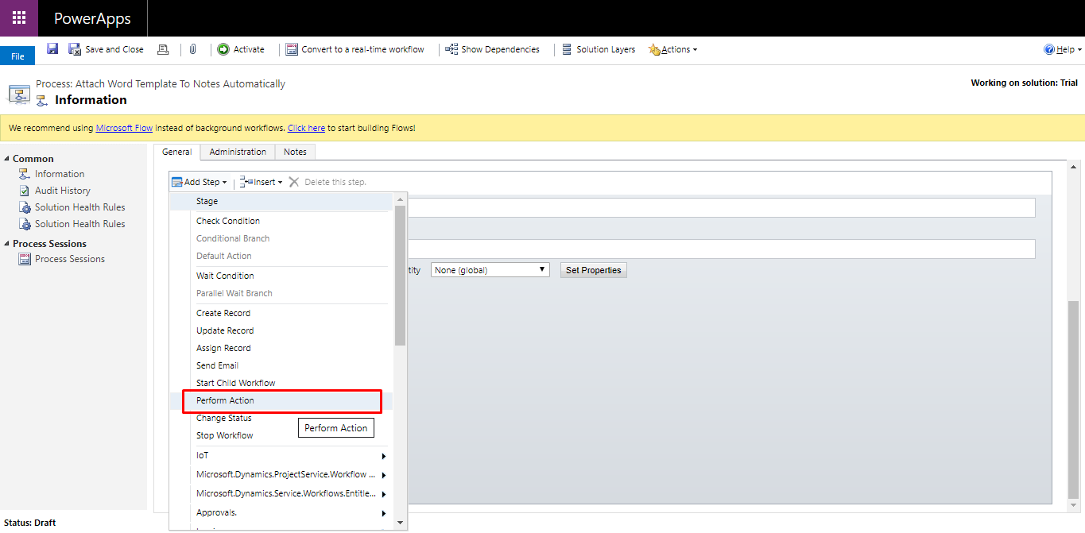1085x533 pixels.
Task: Click the page scrollbar up arrow
Action: coord(1073,167)
